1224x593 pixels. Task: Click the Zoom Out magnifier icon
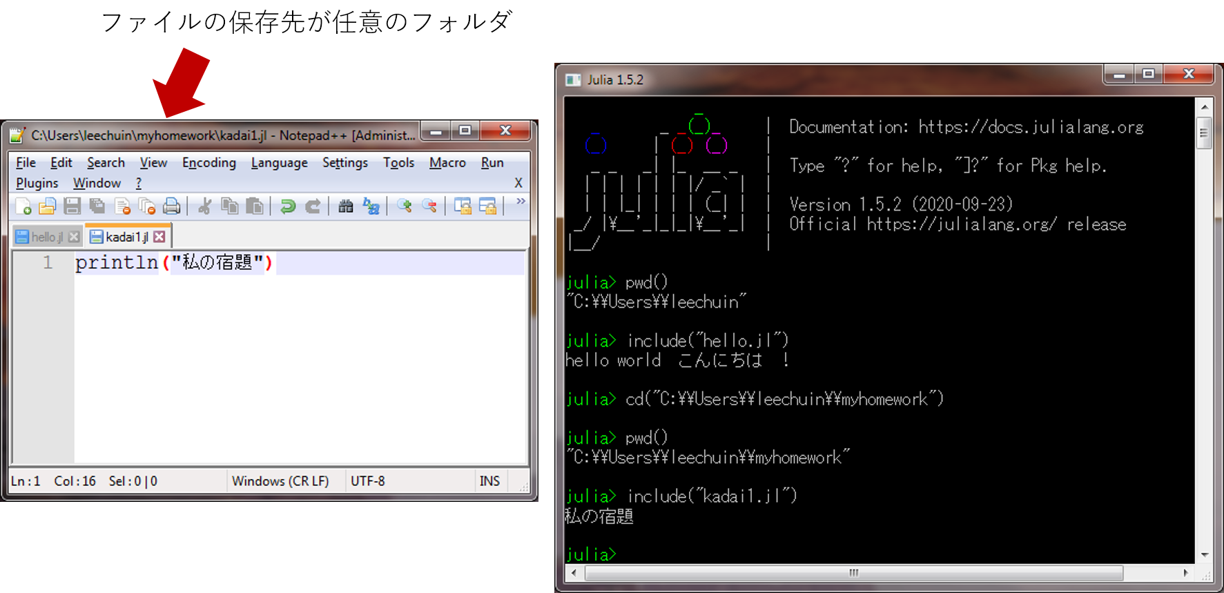tap(429, 206)
